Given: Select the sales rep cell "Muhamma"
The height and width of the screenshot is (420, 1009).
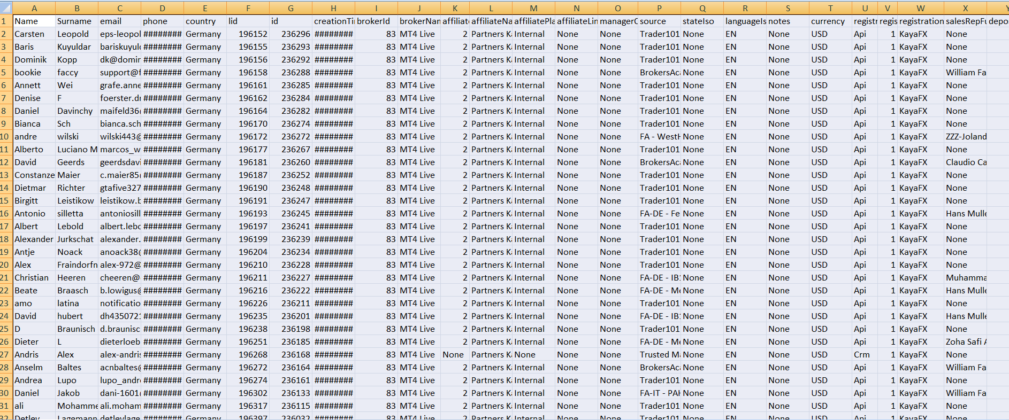Looking at the screenshot, I should (x=966, y=278).
